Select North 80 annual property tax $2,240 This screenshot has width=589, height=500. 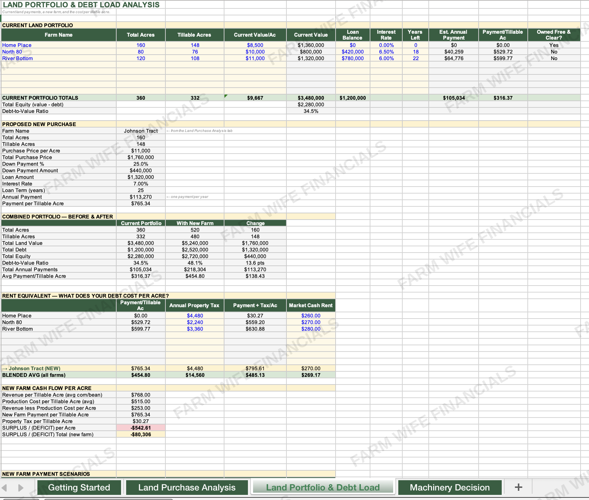195,322
